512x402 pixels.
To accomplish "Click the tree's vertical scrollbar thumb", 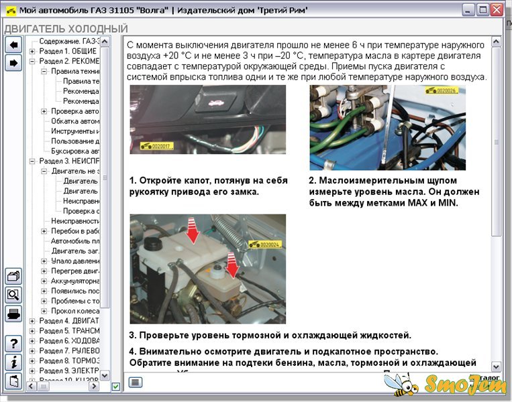I will point(105,178).
